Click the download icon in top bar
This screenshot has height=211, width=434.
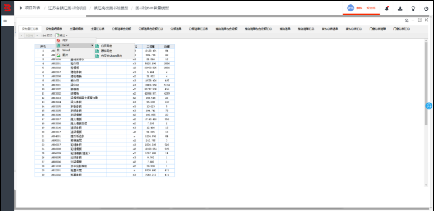(400, 8)
